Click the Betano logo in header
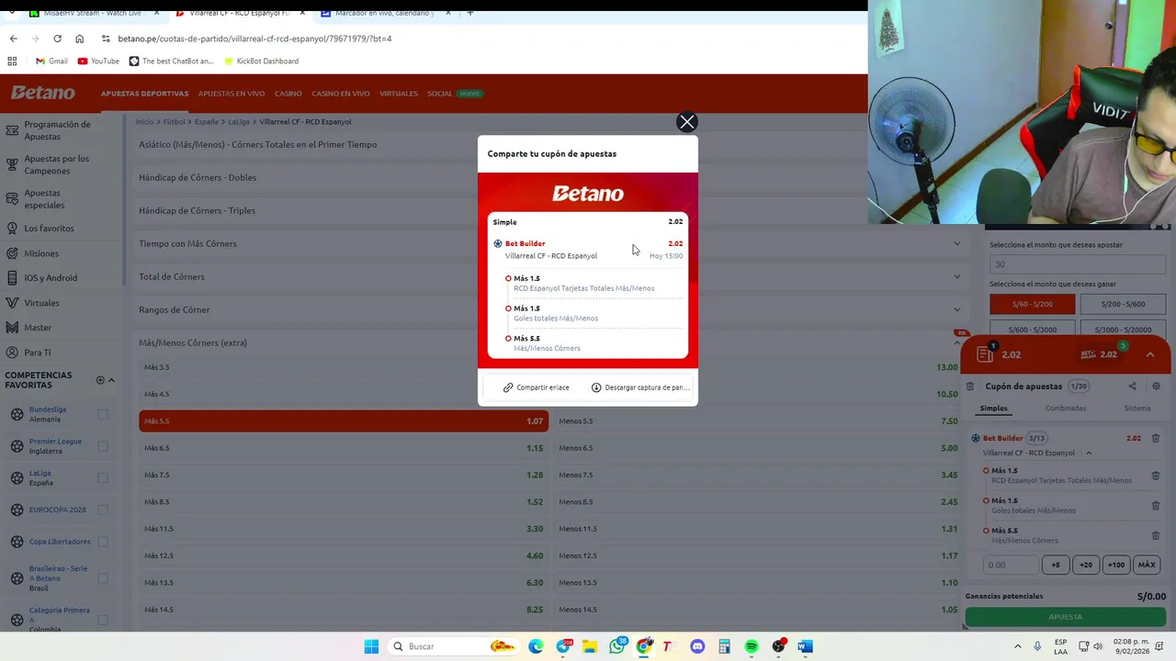 click(43, 93)
